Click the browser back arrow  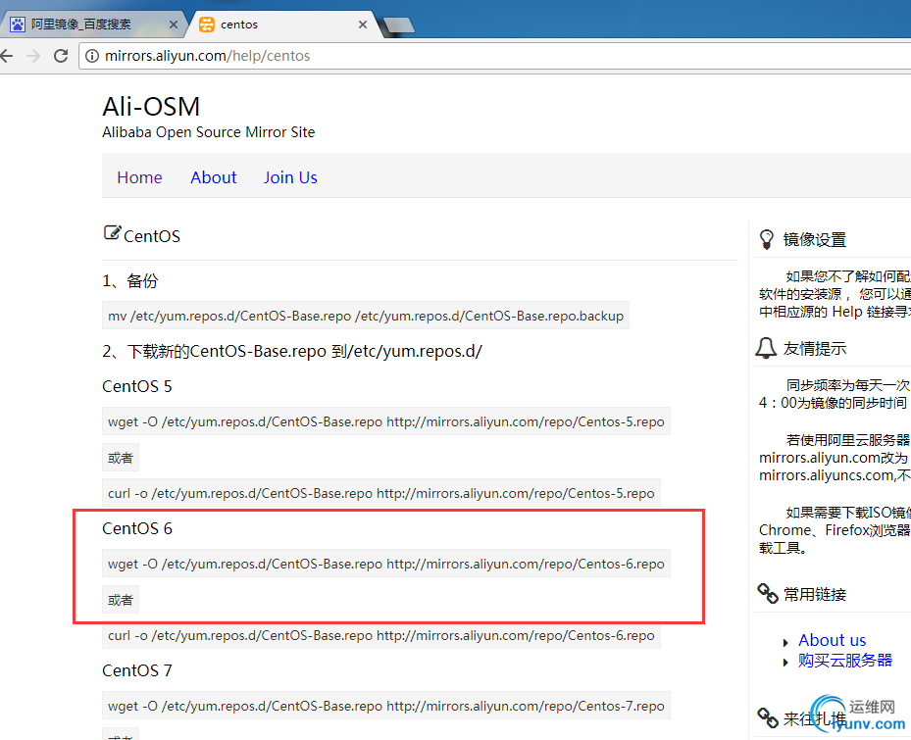tap(7, 56)
